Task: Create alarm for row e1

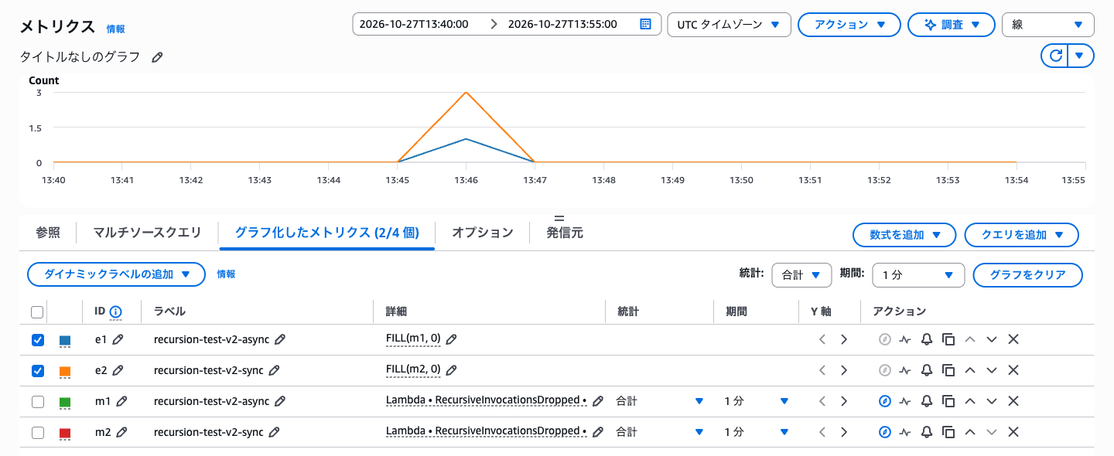Action: [x=927, y=339]
